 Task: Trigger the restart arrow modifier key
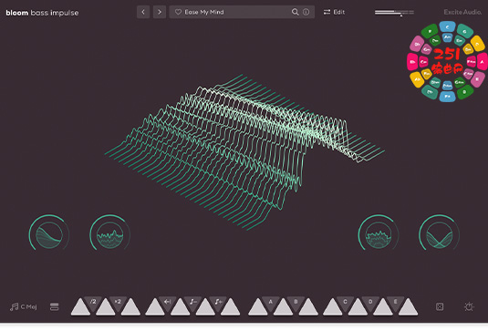pyautogui.click(x=168, y=302)
